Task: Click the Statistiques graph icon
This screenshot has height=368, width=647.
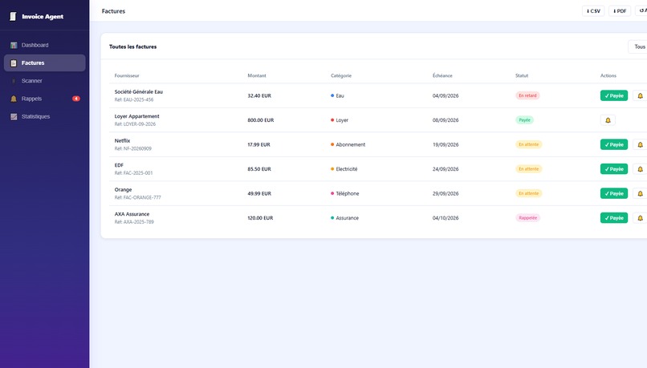Action: pyautogui.click(x=14, y=116)
